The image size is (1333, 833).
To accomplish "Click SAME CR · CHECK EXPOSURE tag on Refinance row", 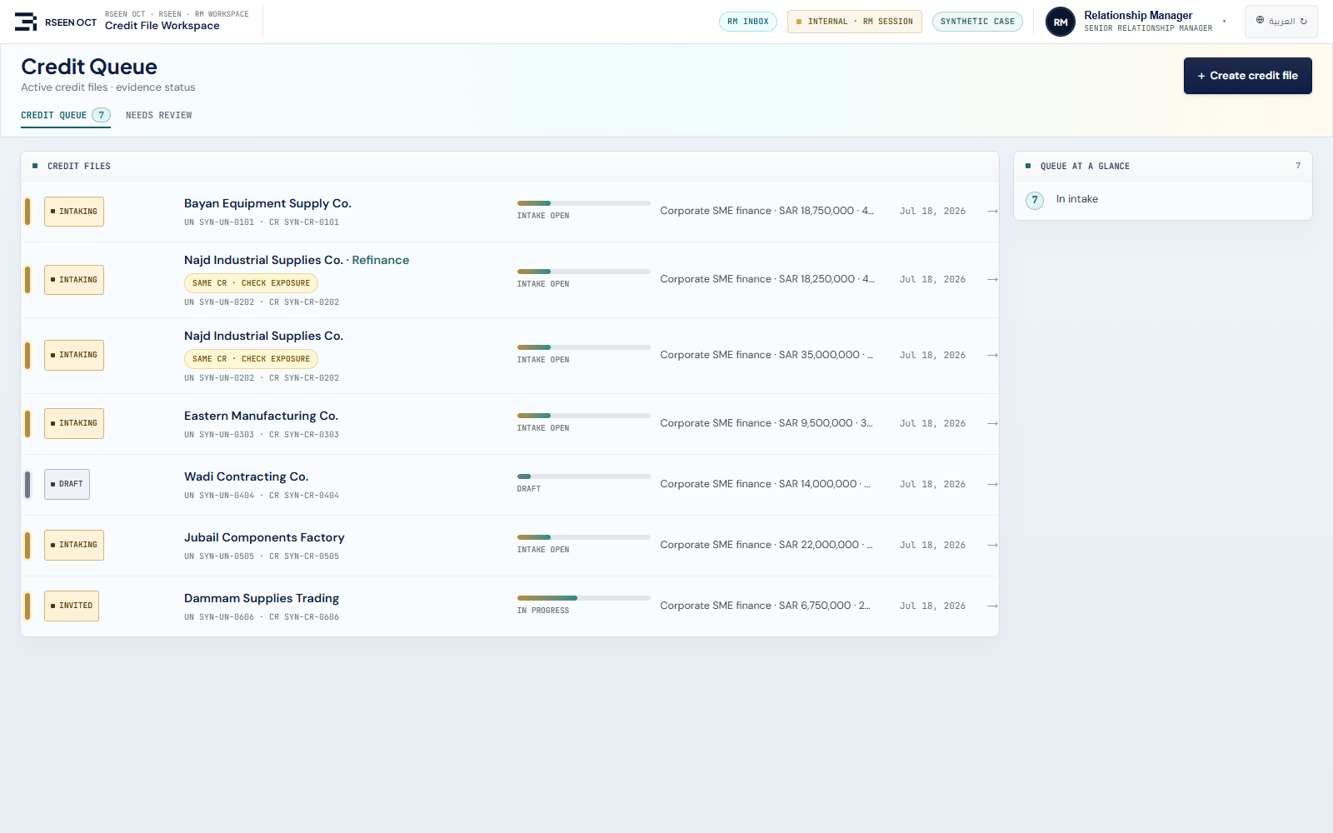I will (251, 283).
